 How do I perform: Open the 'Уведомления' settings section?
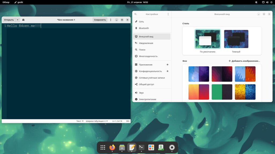point(146,43)
